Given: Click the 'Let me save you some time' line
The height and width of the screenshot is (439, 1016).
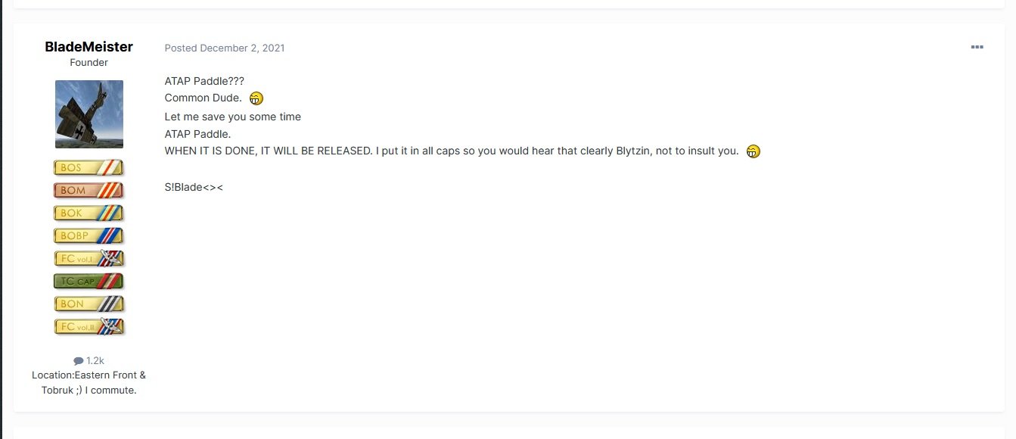Looking at the screenshot, I should click(233, 117).
